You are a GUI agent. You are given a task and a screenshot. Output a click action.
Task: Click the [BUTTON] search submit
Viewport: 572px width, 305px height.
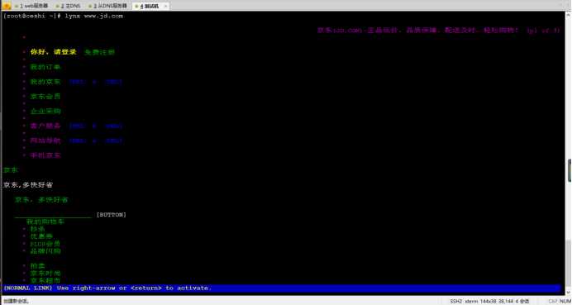112,215
